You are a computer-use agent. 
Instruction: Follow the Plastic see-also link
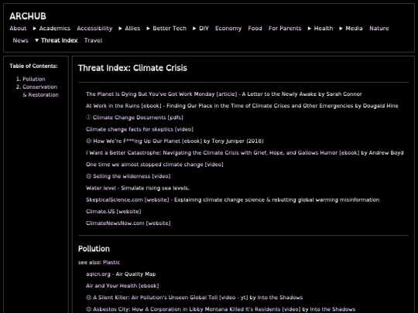(x=111, y=263)
